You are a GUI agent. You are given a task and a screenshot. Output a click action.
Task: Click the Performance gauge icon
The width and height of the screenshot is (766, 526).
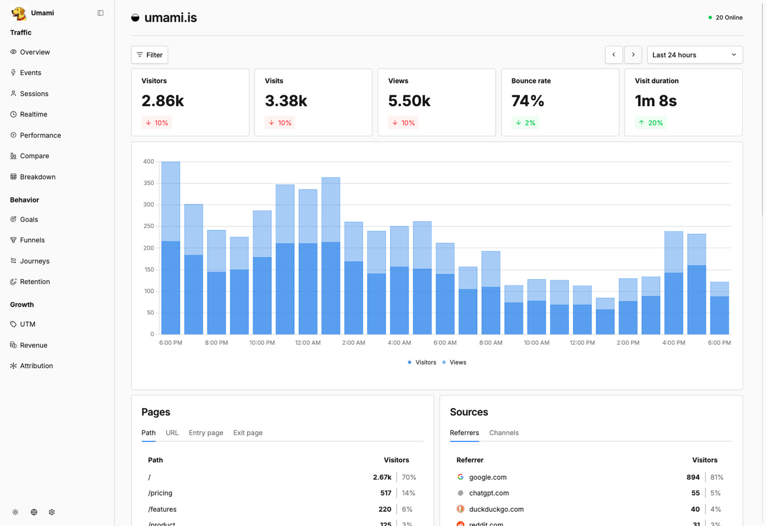pyautogui.click(x=13, y=135)
